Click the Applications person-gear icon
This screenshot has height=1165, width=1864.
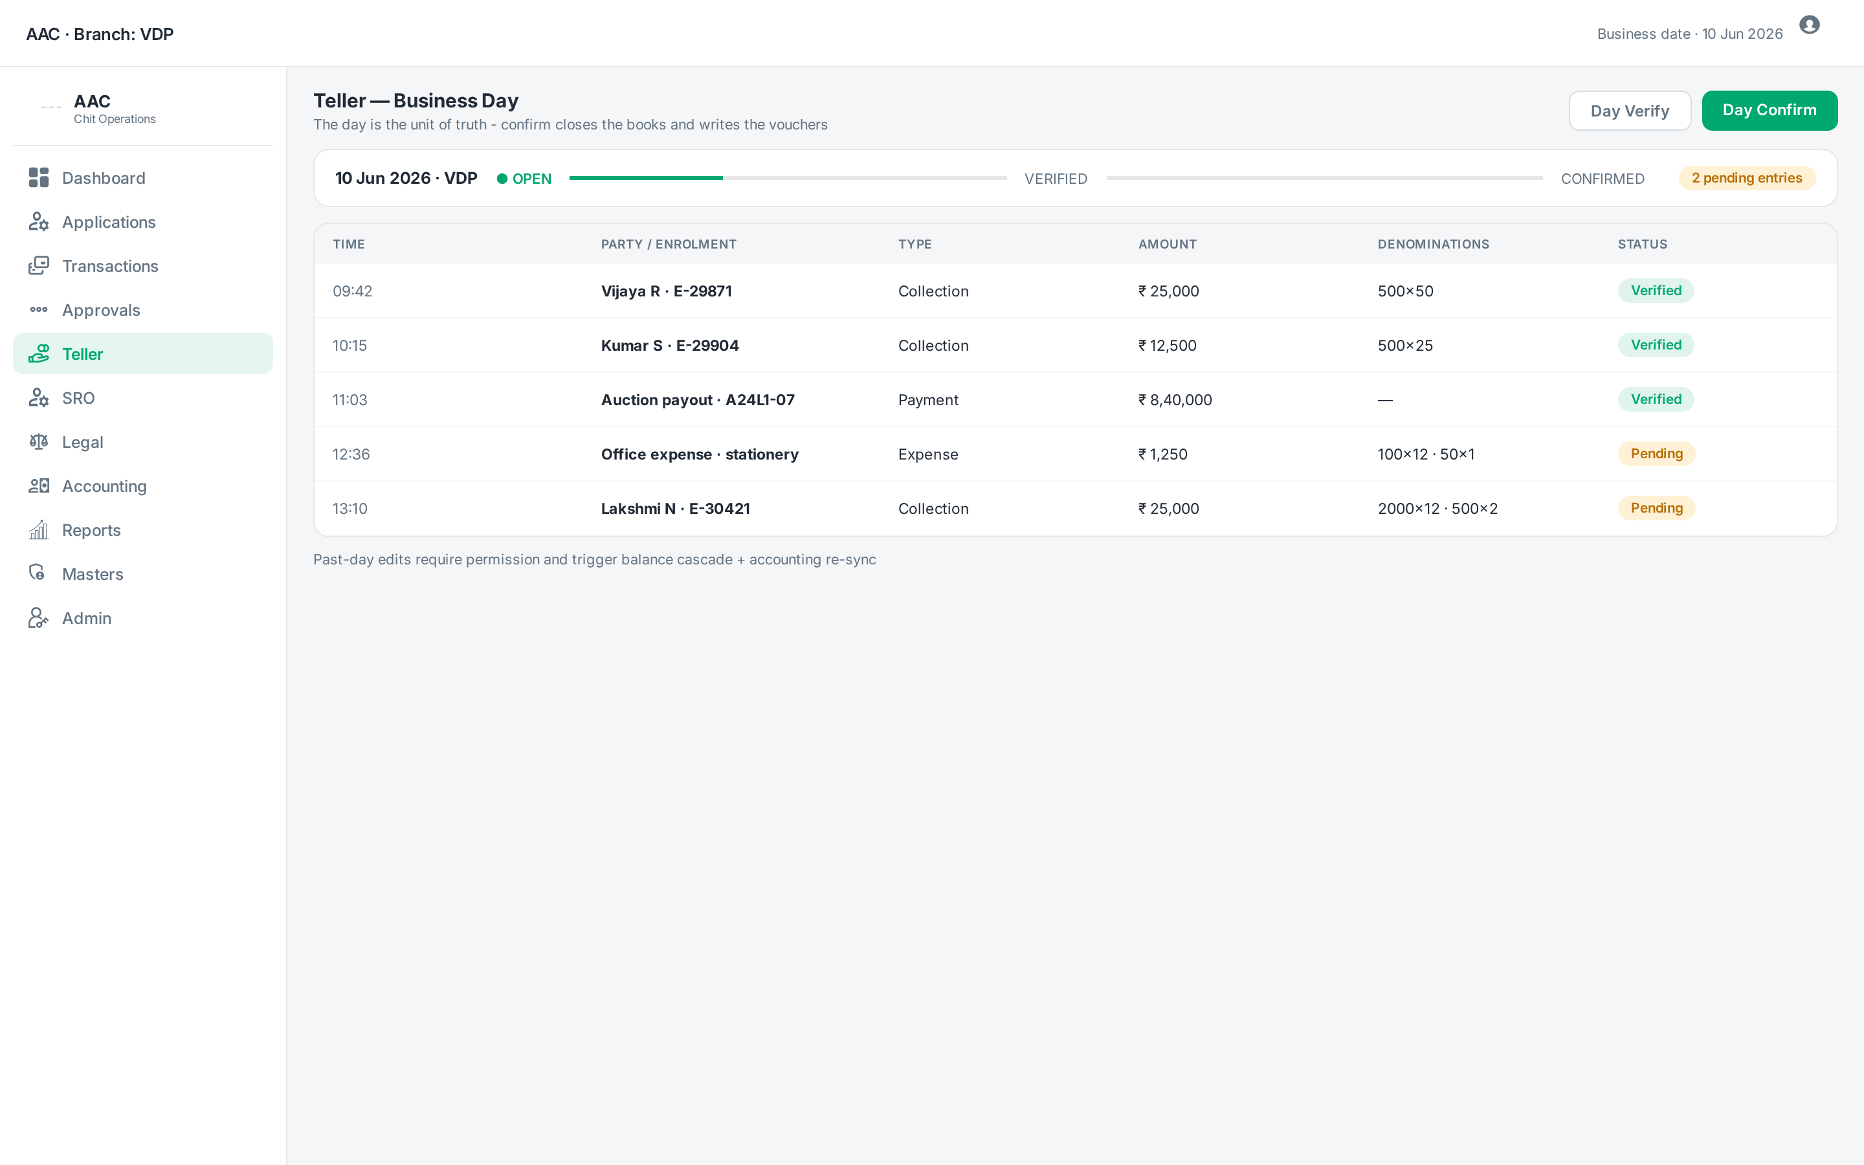click(x=39, y=222)
